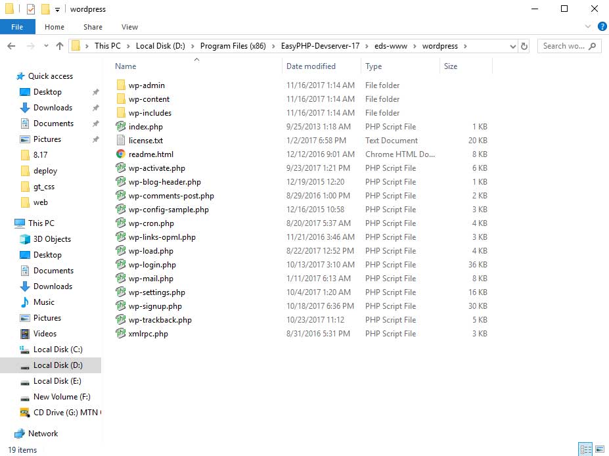
Task: Click the wp-content folder icon
Action: pos(121,99)
